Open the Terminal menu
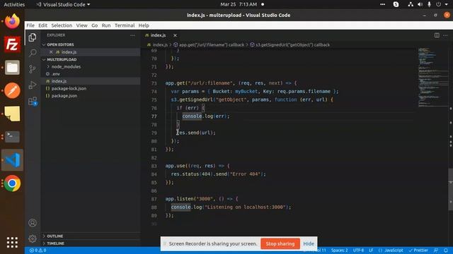This screenshot has width=453, height=254. coord(125,25)
